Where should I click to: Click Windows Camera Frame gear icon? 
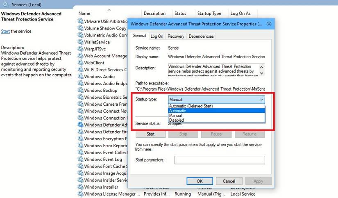(80, 104)
